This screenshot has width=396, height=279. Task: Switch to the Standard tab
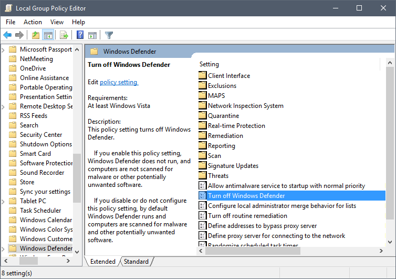point(136,261)
